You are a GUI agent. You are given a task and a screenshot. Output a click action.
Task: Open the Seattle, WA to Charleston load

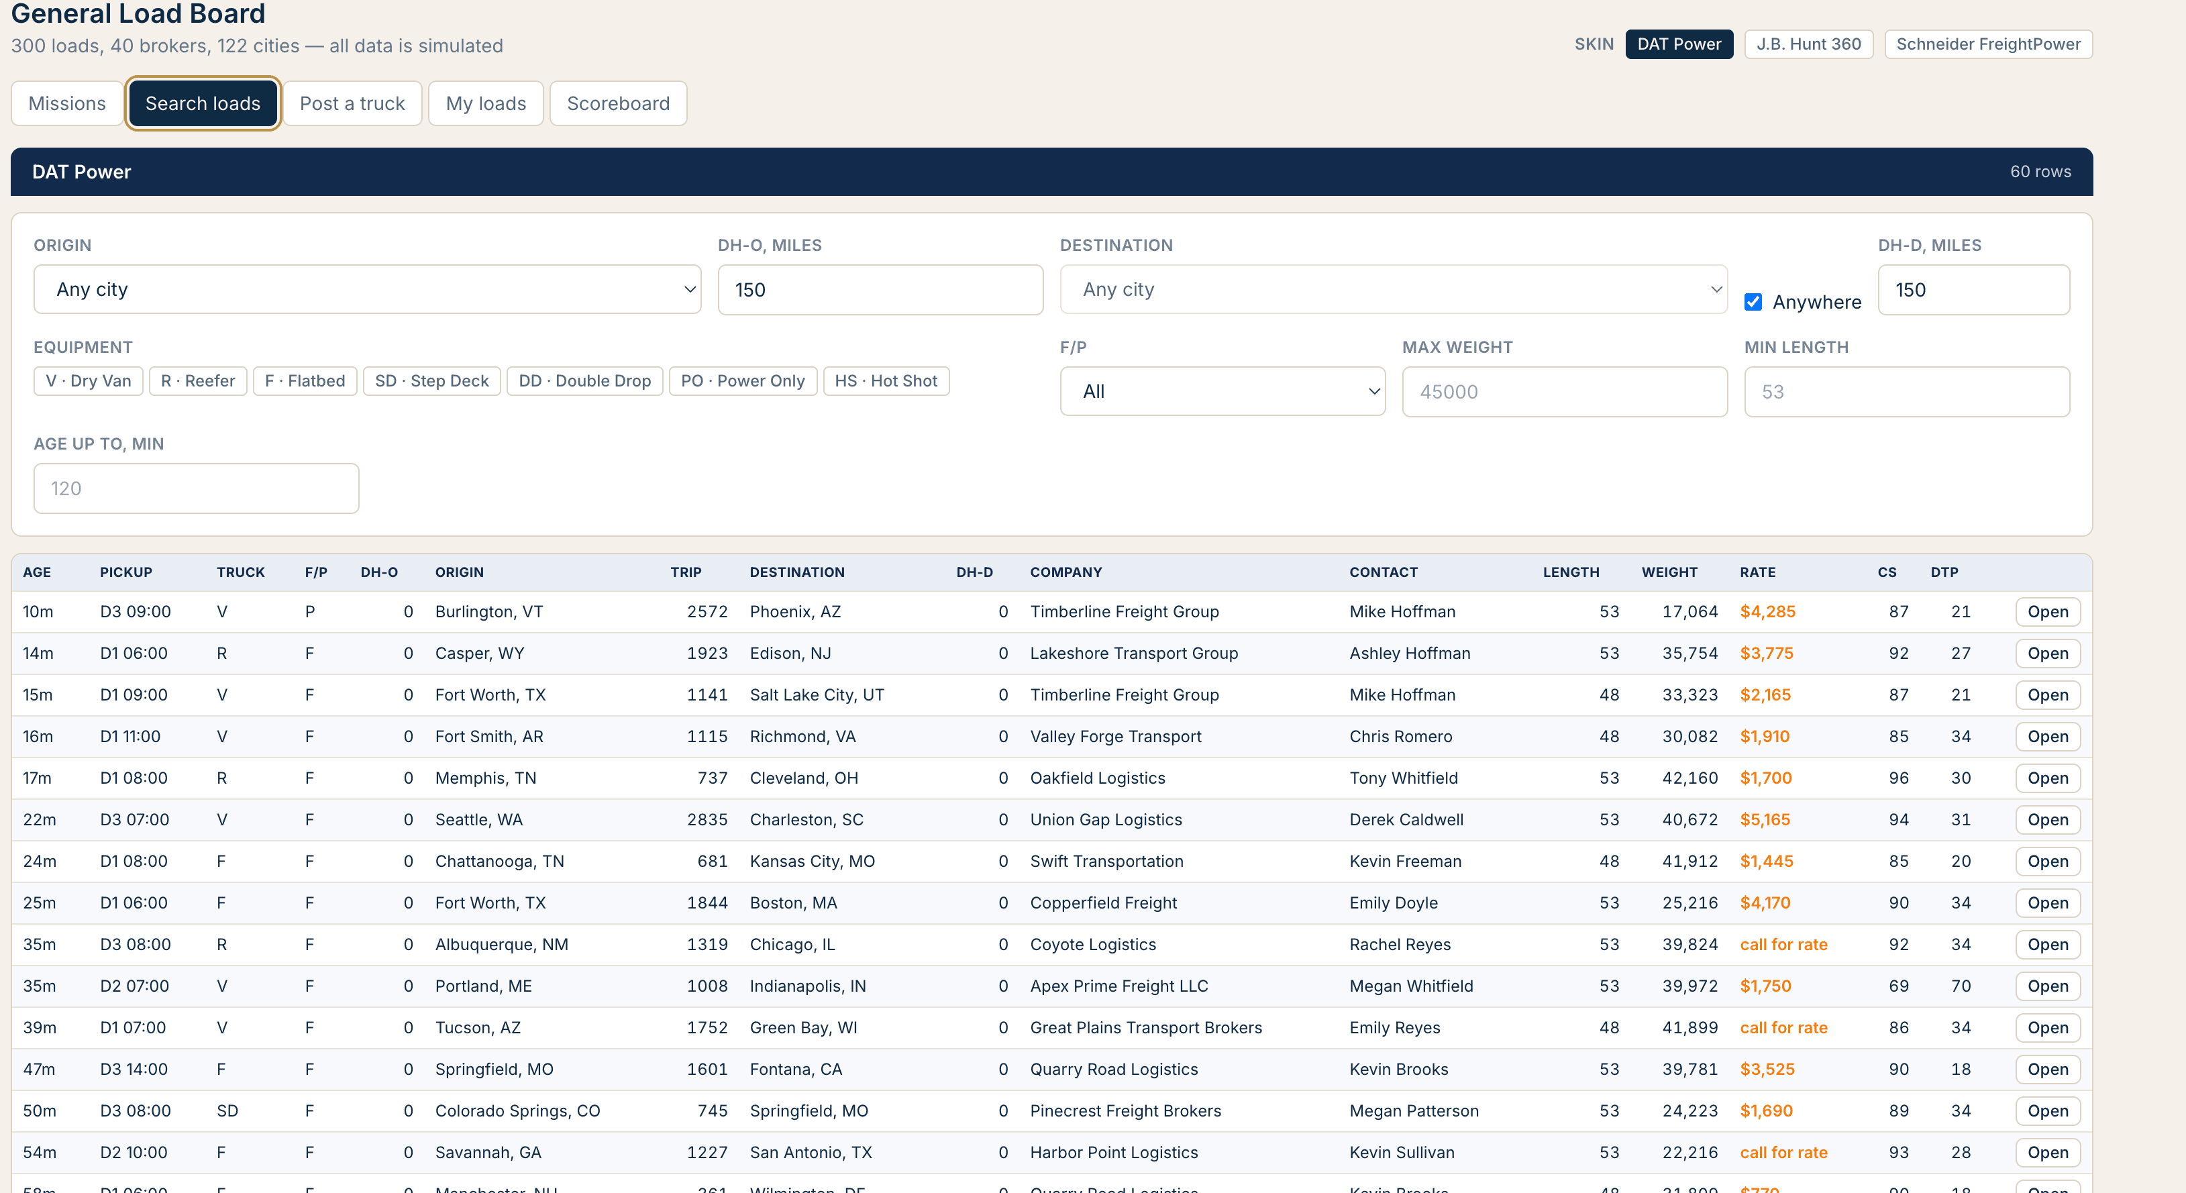pyautogui.click(x=2047, y=820)
